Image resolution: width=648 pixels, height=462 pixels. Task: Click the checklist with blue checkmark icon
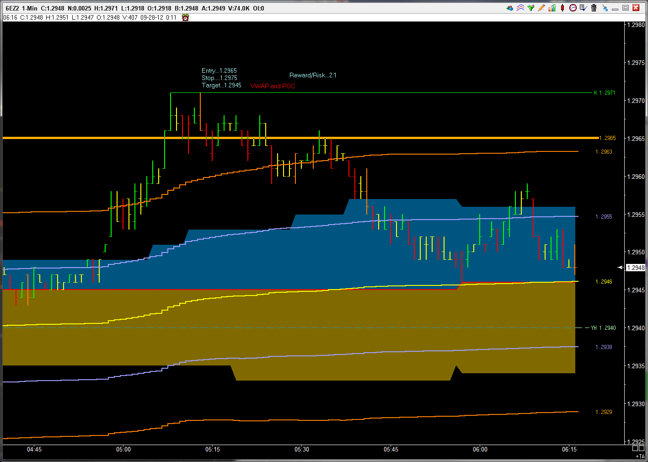[584, 8]
